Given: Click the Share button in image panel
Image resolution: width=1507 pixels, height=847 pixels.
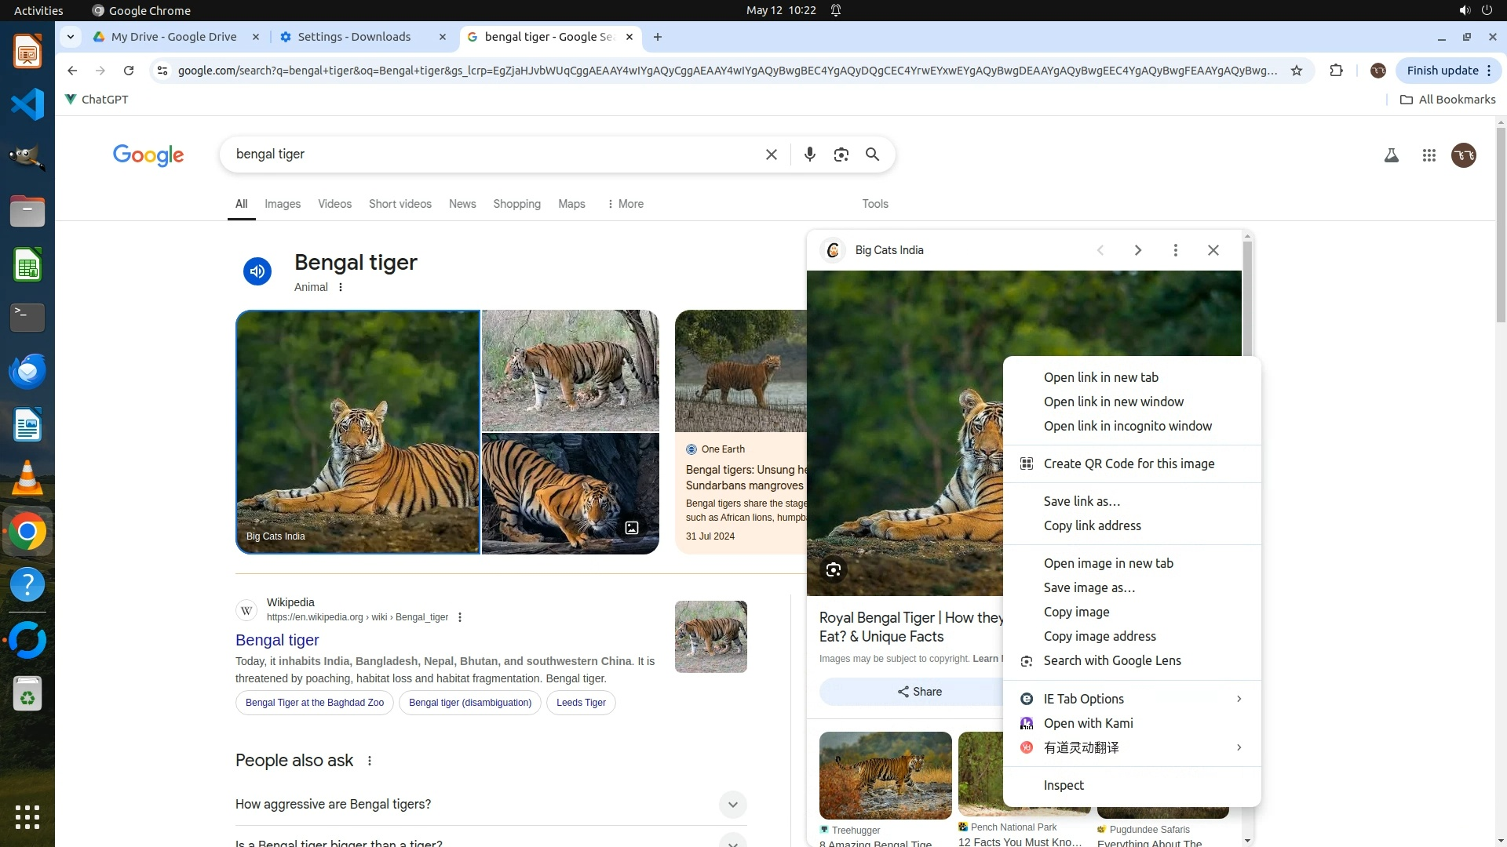Looking at the screenshot, I should coord(919,692).
